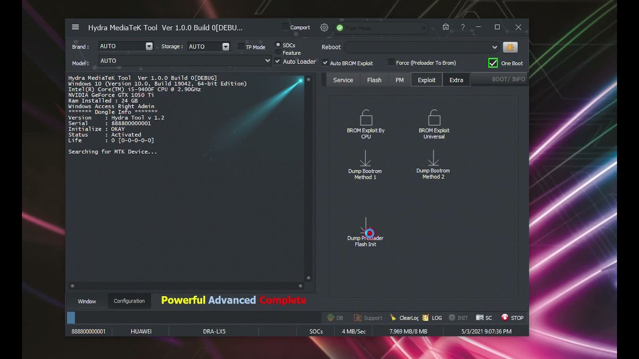Click the home icon in title bar

(446, 27)
